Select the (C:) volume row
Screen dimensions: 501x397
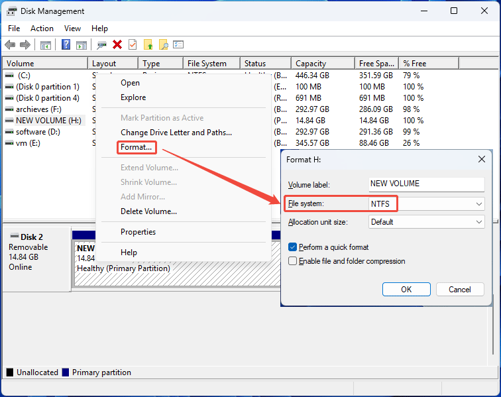24,76
